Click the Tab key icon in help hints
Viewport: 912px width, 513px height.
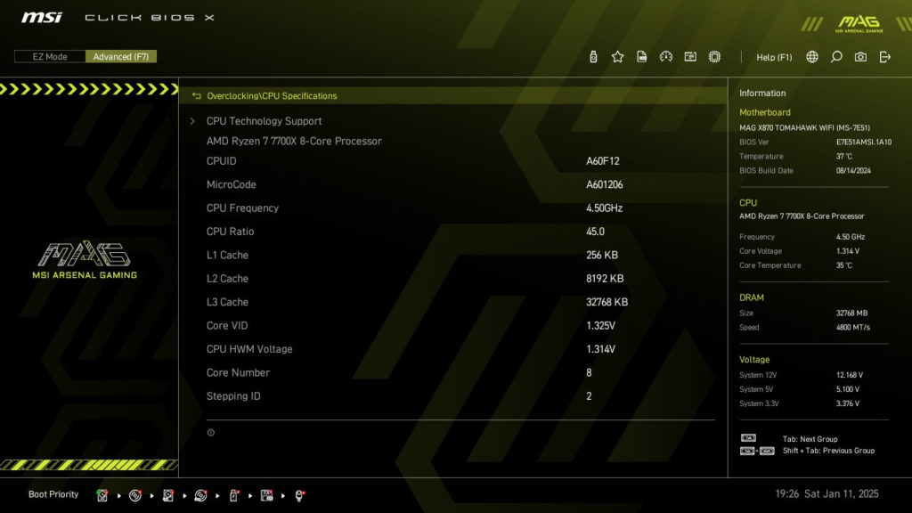coord(748,438)
